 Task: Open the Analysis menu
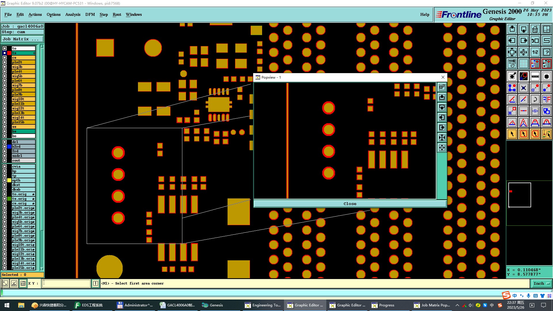pos(73,14)
